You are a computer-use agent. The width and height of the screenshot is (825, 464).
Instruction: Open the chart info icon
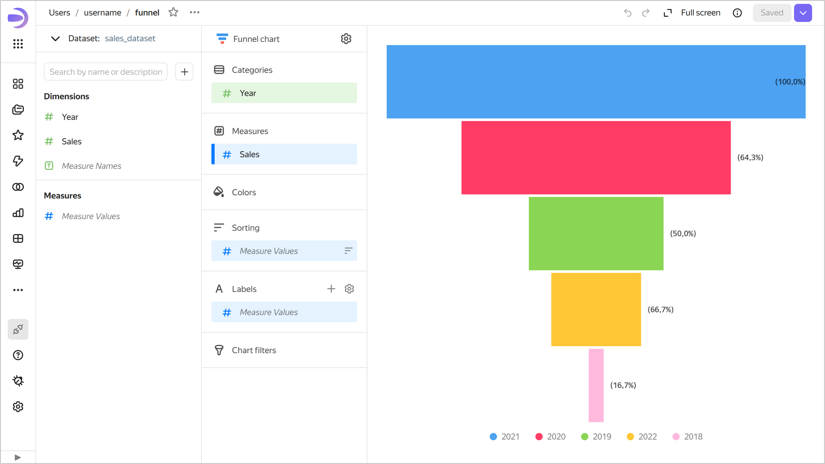click(x=737, y=13)
